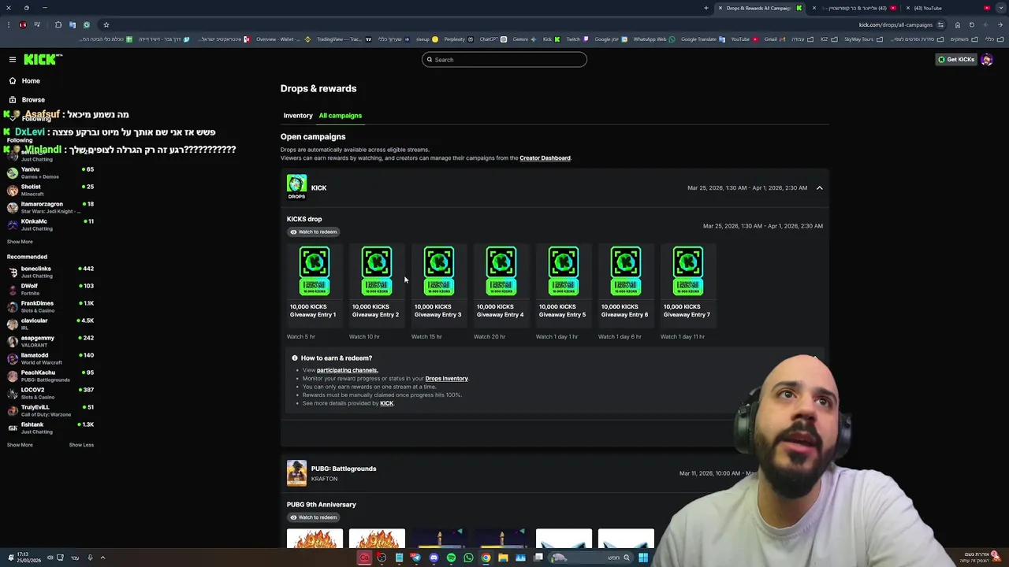This screenshot has width=1009, height=567.
Task: Open ChatGPT bookmark in bookmarks bar
Action: pos(493,39)
